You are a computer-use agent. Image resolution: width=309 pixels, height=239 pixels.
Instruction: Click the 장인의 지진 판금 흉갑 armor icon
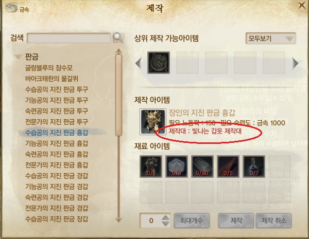pyautogui.click(x=153, y=122)
